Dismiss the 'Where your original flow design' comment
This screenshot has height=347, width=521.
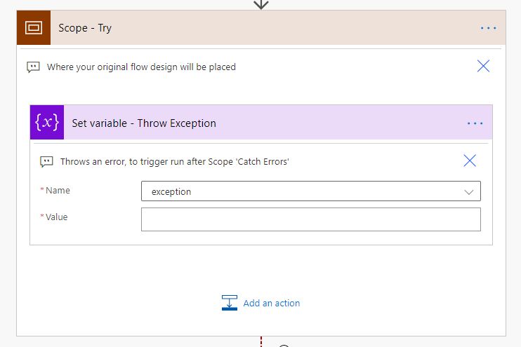[x=483, y=66]
